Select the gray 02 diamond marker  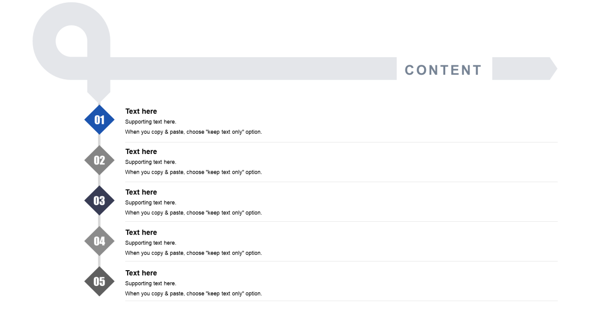[99, 160]
